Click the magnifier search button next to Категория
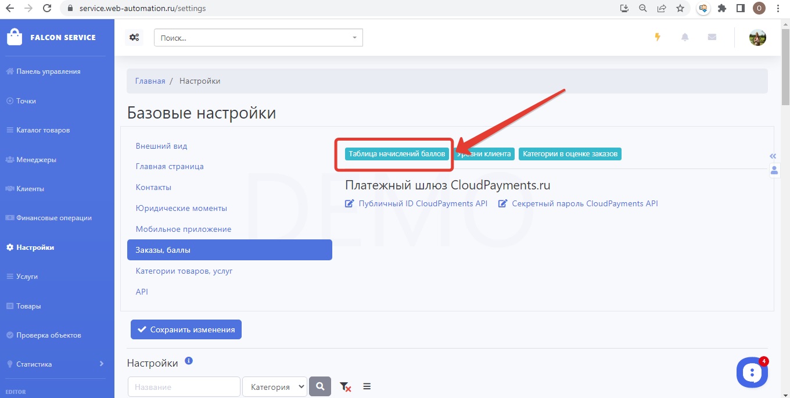The image size is (790, 398). click(319, 386)
